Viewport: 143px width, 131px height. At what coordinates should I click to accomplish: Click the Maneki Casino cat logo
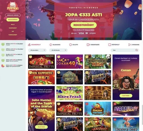pos(13,7)
